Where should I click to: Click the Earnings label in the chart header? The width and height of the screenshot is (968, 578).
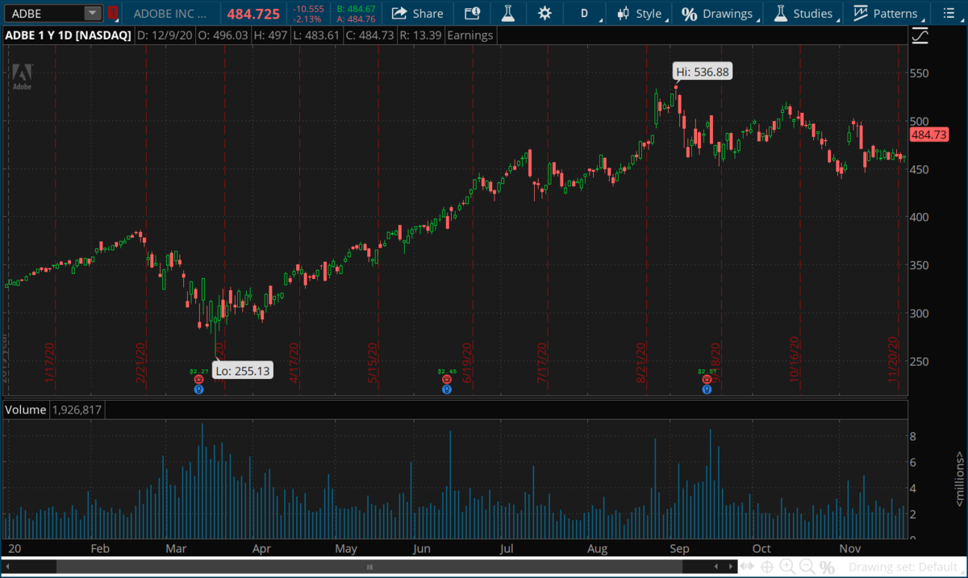click(469, 35)
